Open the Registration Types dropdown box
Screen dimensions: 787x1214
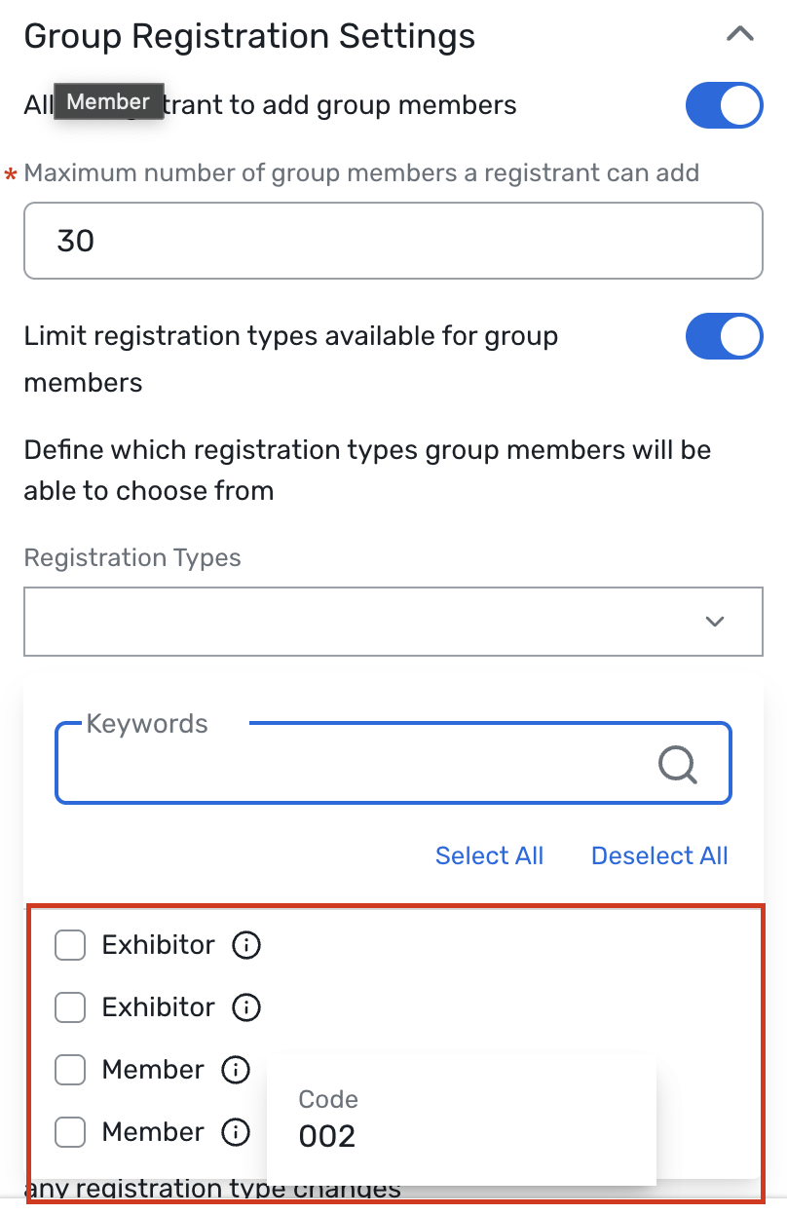pos(370,621)
